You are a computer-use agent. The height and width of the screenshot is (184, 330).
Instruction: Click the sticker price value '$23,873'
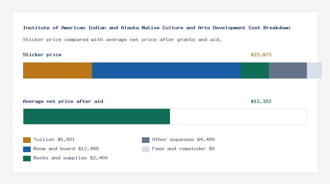pos(261,55)
